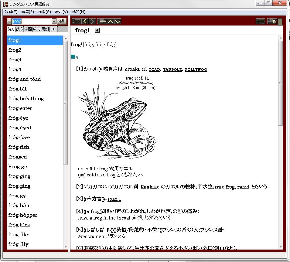Open the fróg·èyed entry
Image resolution: width=290 pixels, height=262 pixels.
35,128
